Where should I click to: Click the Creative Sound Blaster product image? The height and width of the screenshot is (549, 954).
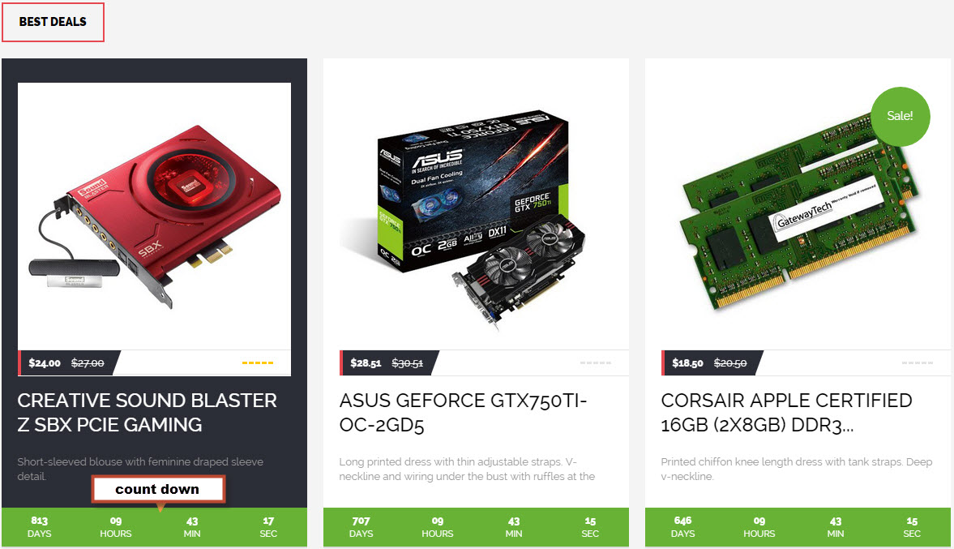(x=155, y=216)
